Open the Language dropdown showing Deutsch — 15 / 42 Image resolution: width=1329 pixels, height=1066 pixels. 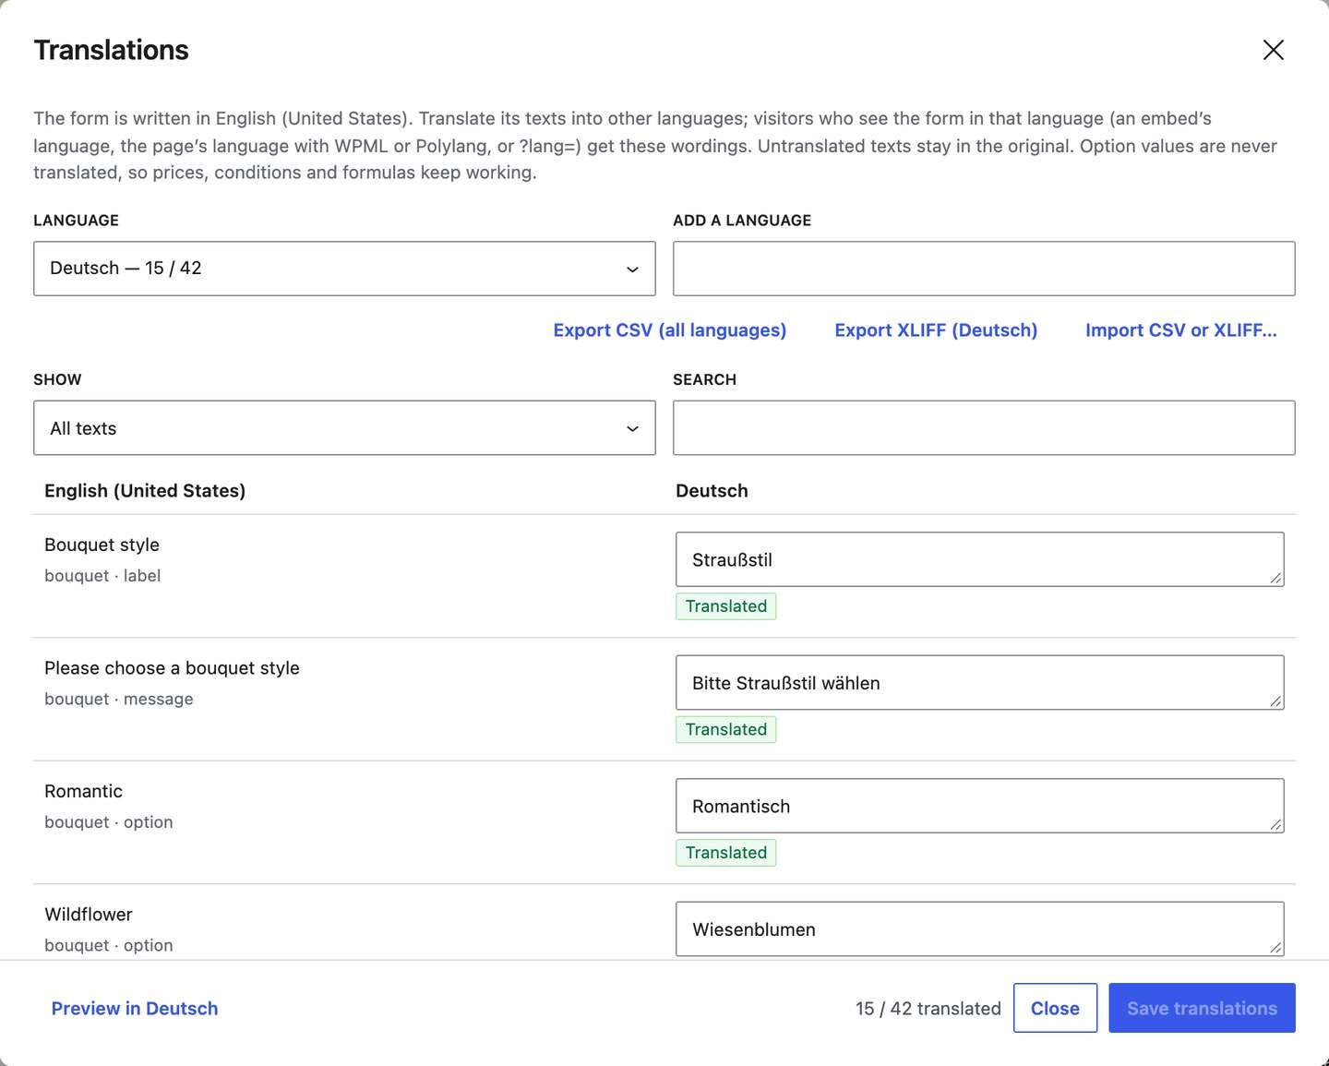point(344,269)
